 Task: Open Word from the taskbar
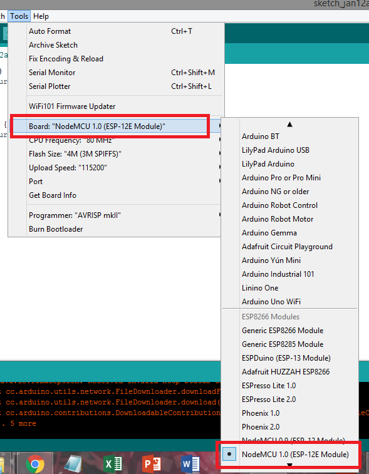[x=190, y=464]
